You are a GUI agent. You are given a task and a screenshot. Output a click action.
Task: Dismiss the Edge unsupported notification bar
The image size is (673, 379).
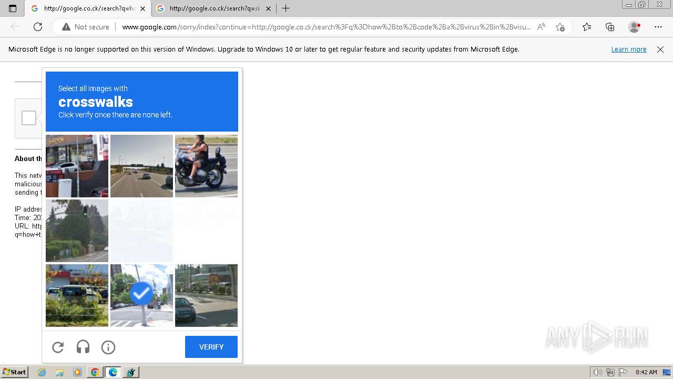pos(660,49)
